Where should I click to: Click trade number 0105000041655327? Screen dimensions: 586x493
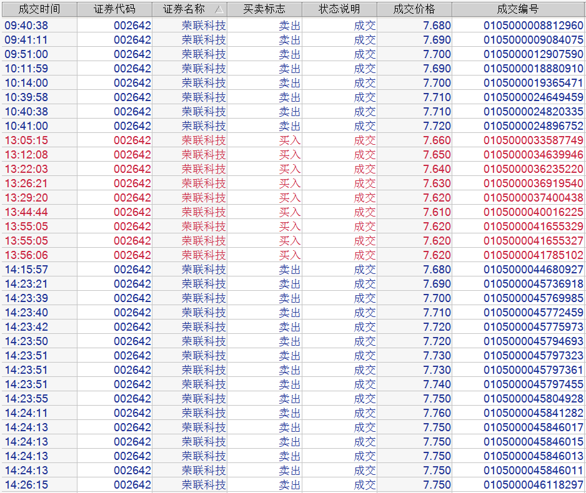[x=534, y=241]
